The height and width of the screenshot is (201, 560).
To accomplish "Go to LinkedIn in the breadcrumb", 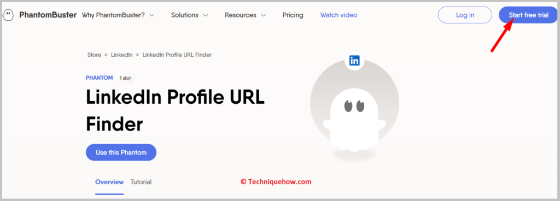I will pyautogui.click(x=122, y=55).
